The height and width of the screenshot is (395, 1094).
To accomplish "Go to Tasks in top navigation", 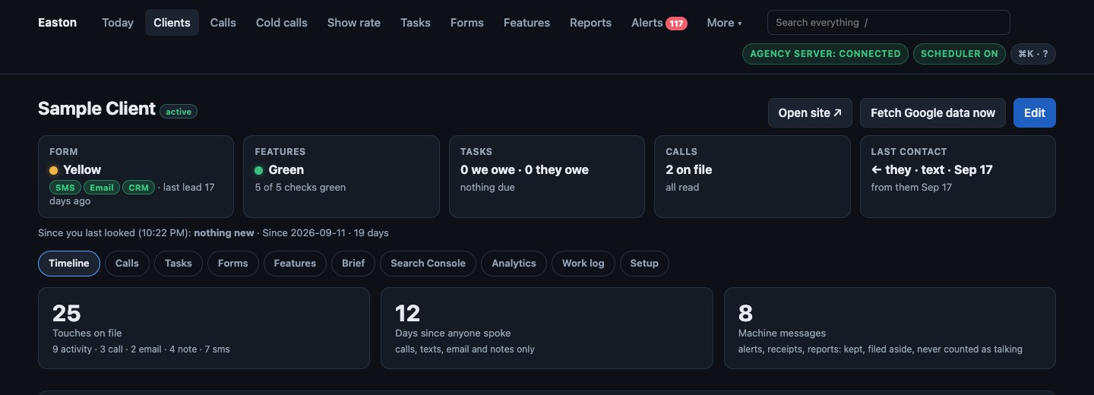I will 416,23.
